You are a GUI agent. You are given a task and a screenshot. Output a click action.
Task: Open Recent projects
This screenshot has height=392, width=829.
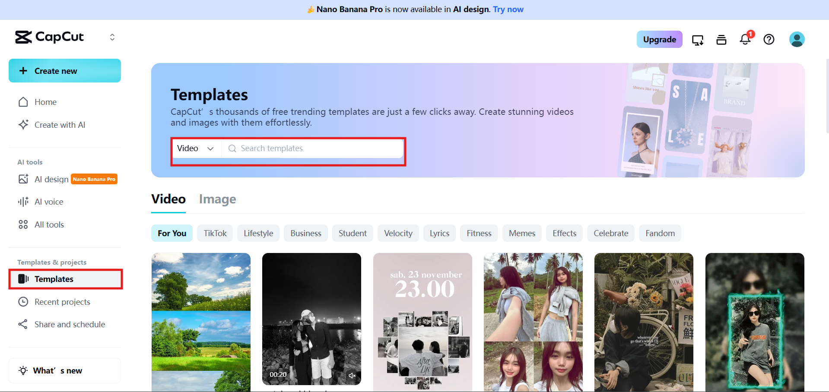click(62, 301)
